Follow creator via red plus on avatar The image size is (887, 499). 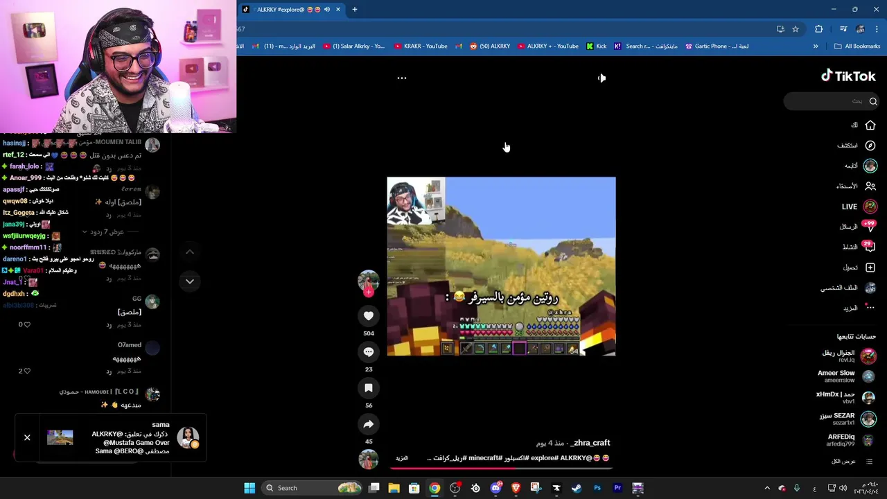coord(369,292)
